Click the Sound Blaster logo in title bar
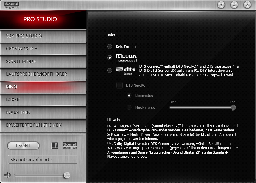The width and height of the screenshot is (256, 183). coord(12,5)
